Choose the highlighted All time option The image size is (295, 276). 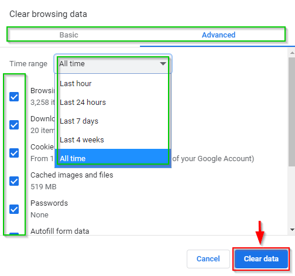pos(113,158)
